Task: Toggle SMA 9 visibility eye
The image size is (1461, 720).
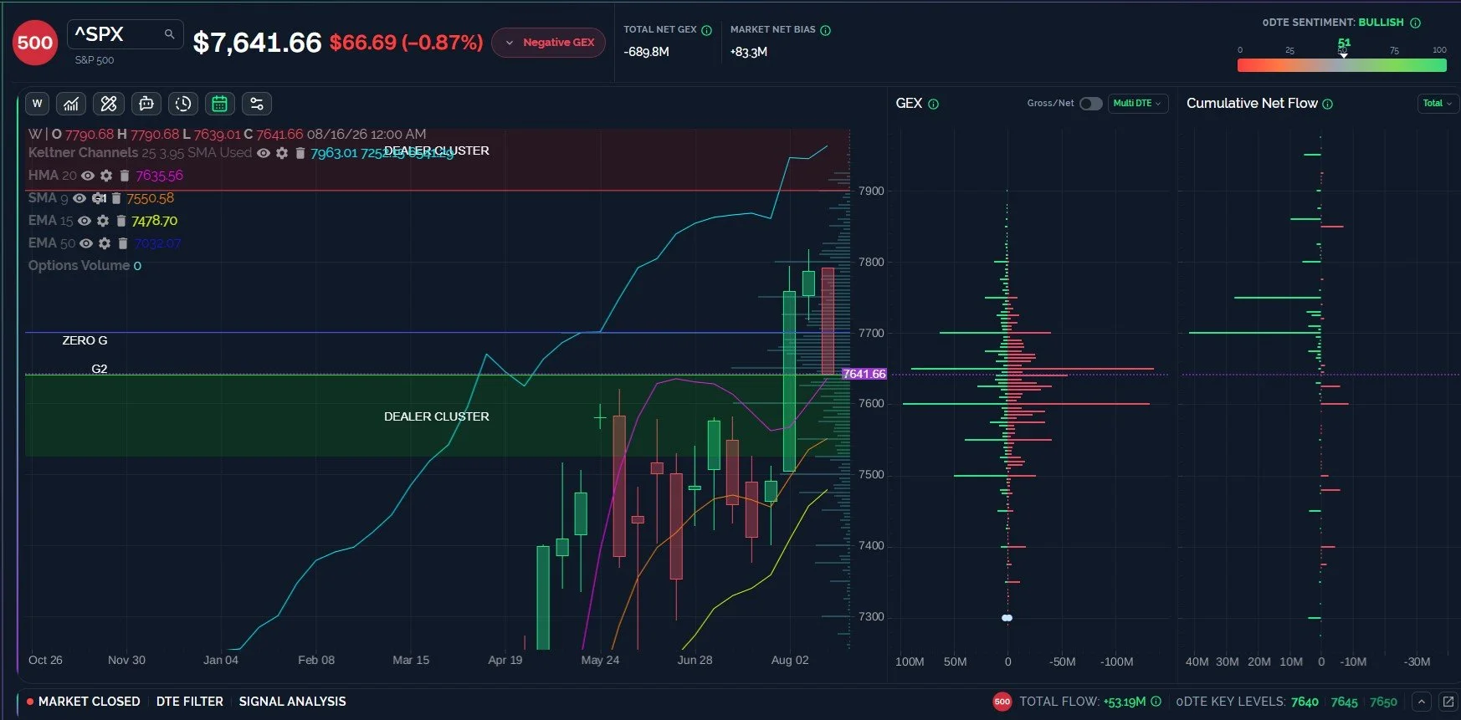Action: point(79,198)
